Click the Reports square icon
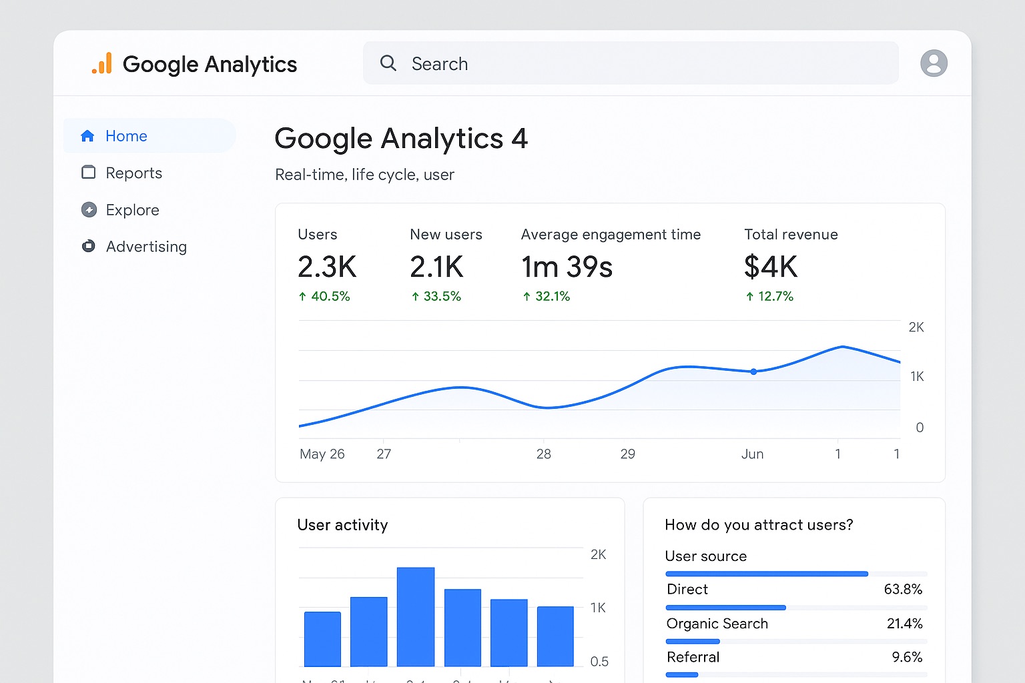This screenshot has width=1025, height=683. tap(88, 173)
